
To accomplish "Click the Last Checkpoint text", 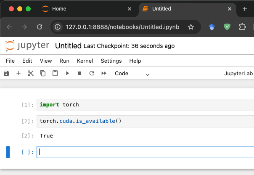I will [129, 46].
